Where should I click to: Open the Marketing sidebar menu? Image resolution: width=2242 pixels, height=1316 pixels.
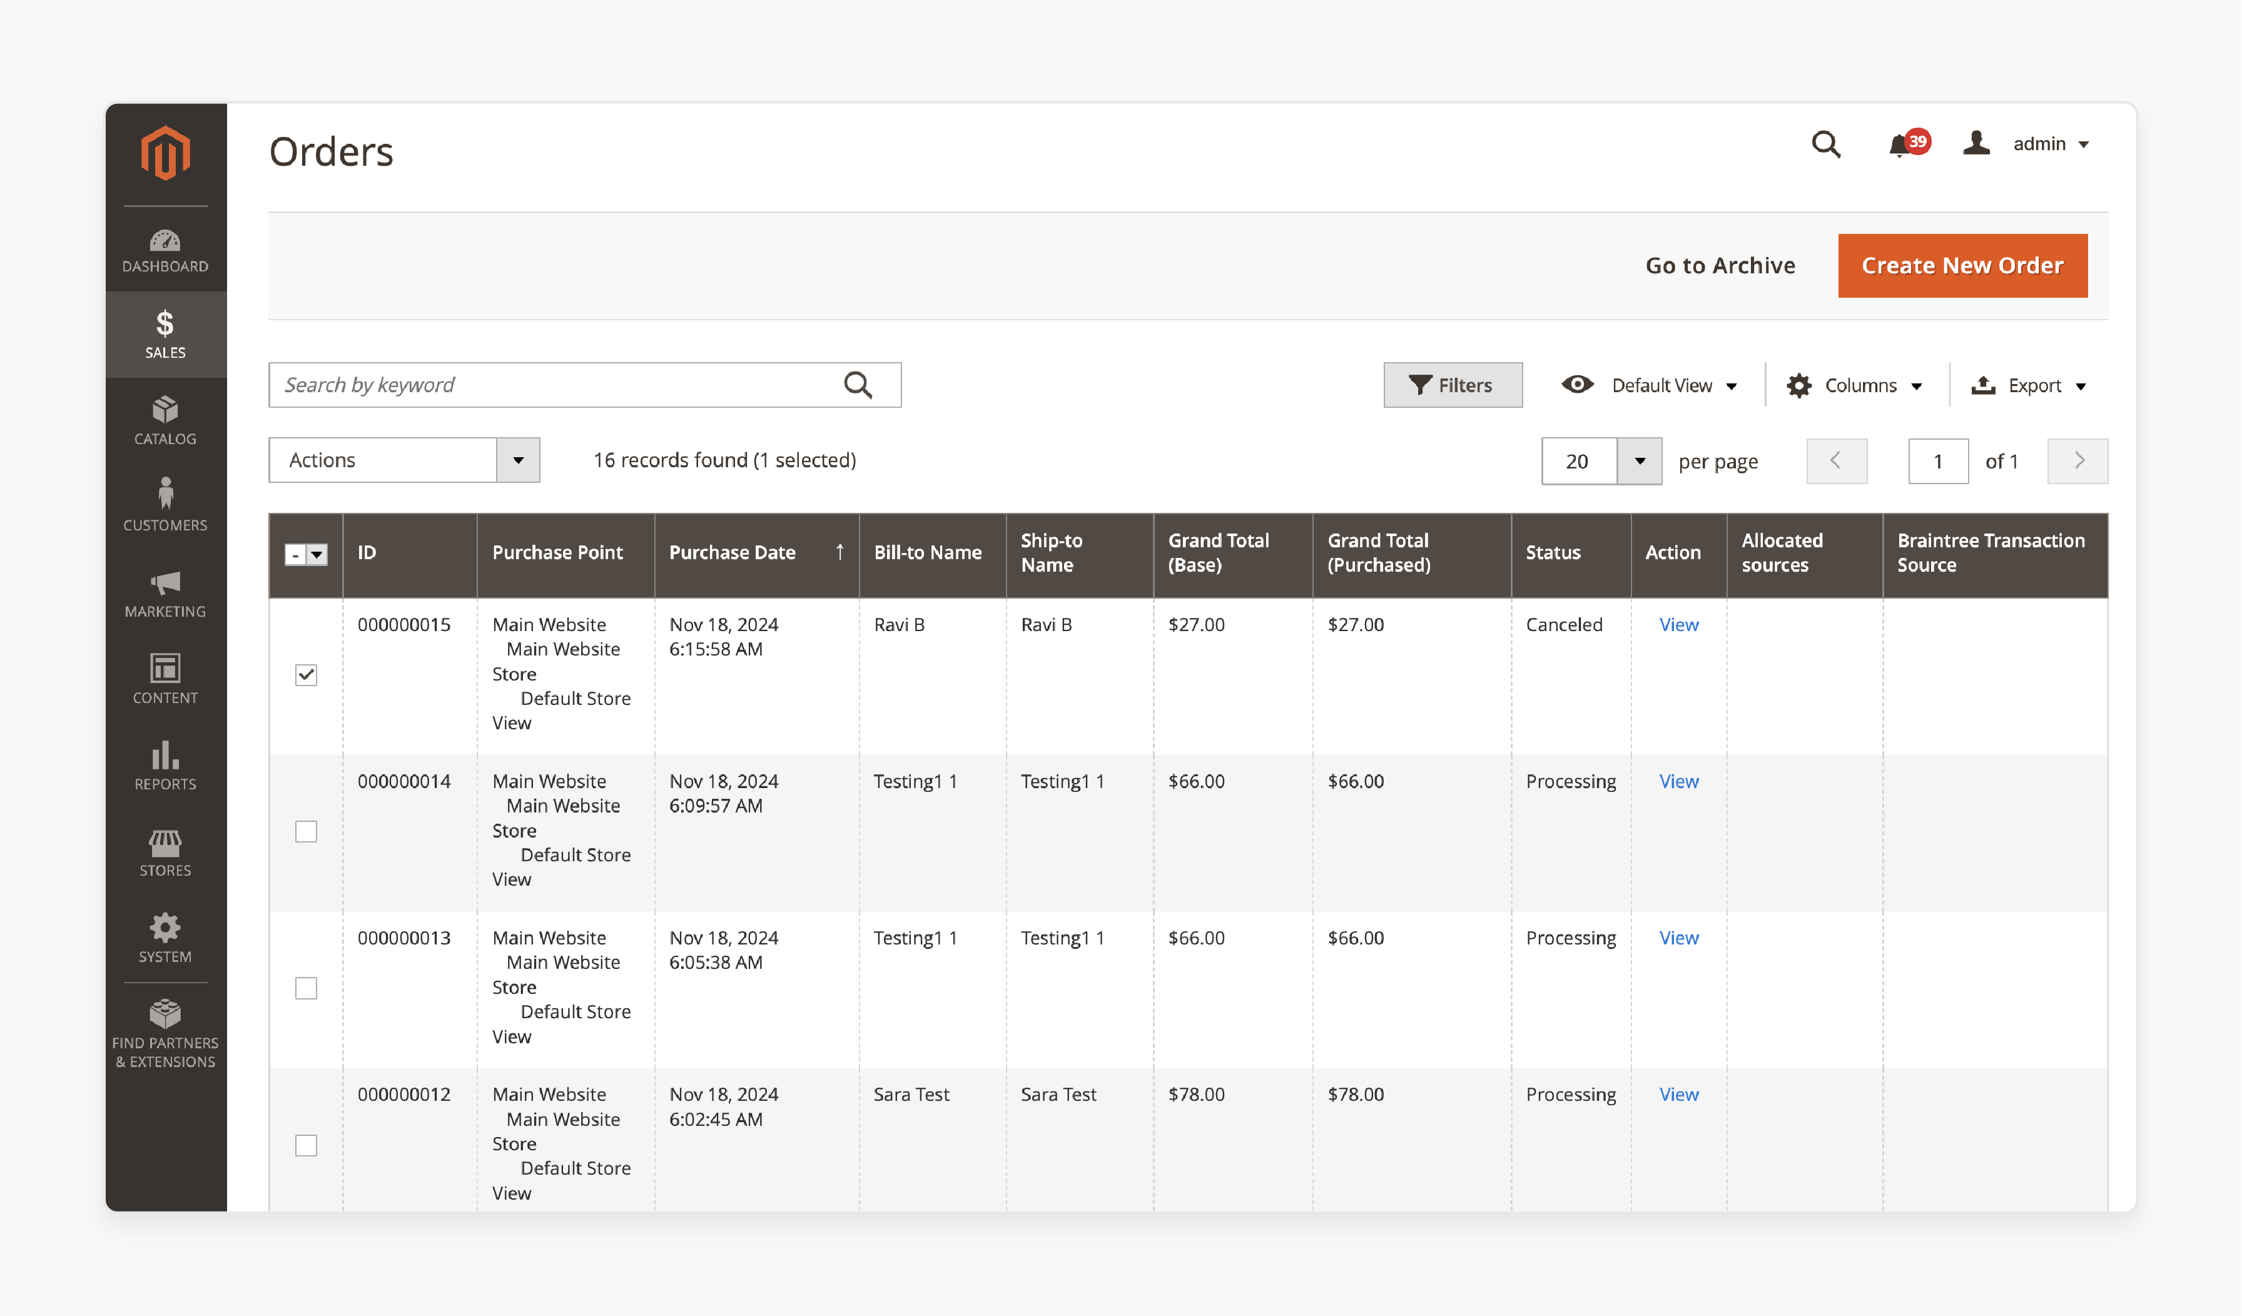(166, 594)
